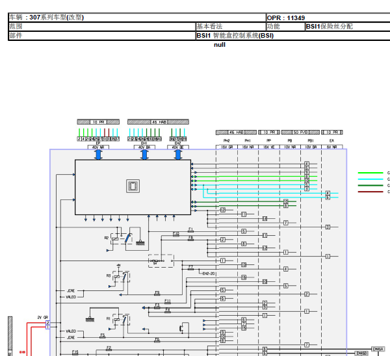Click the dark green legend line
Screen dimensions: 390x356
pos(370,185)
